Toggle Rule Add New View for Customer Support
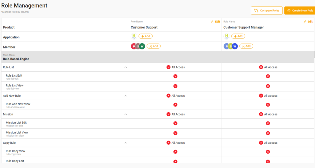The height and width of the screenshot is (168, 315). [x=175, y=105]
